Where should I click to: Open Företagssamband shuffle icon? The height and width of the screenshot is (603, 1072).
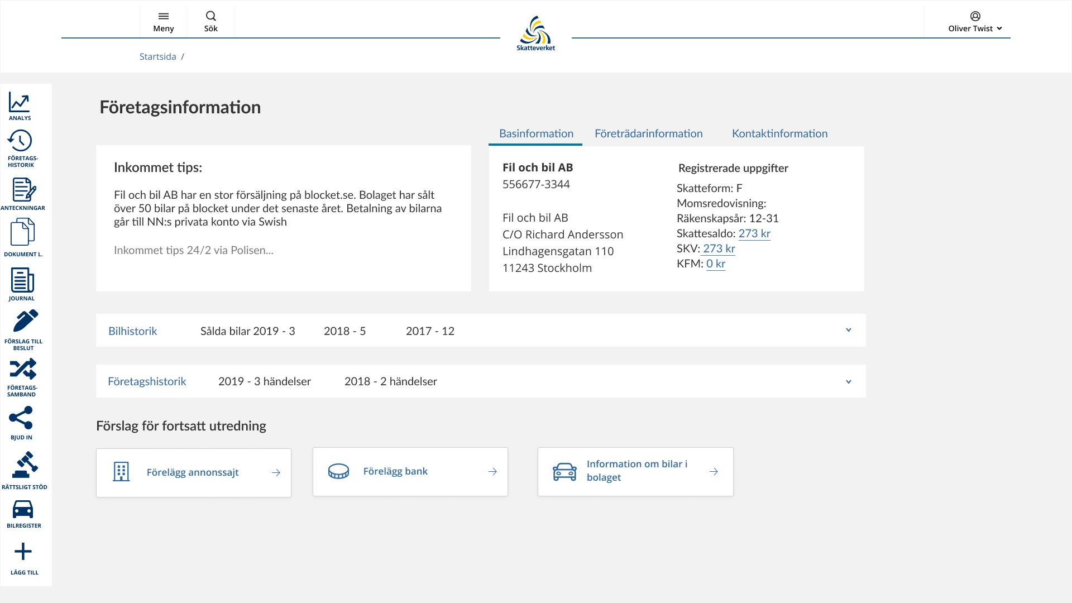23,369
